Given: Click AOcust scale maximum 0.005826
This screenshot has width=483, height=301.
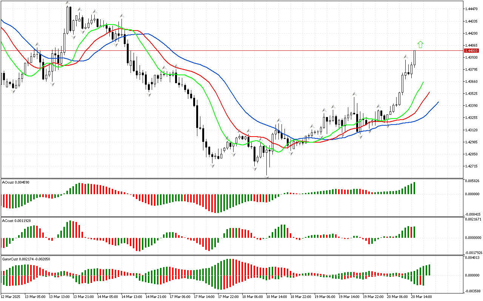Looking at the screenshot, I should (x=472, y=181).
